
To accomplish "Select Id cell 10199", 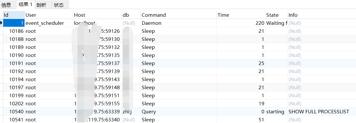I will pyautogui.click(x=14, y=95).
